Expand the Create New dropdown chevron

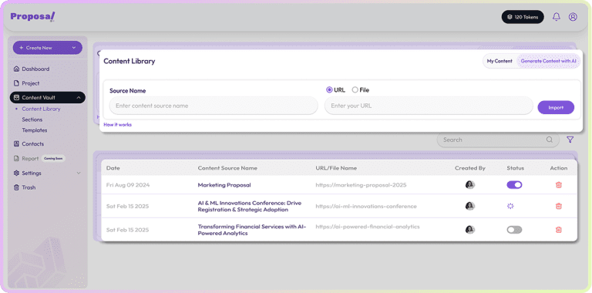(x=74, y=48)
